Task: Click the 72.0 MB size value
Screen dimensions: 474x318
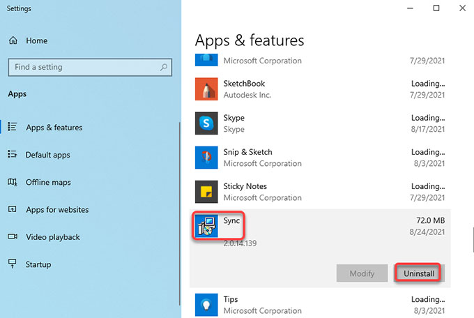Action: pos(431,220)
